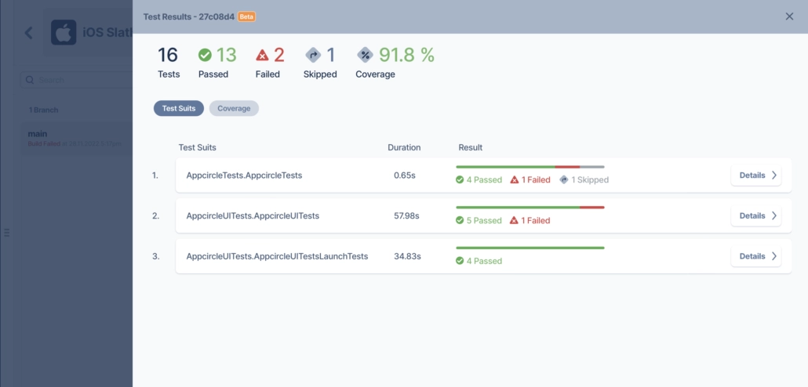
Task: Click the Skipped arrow icon in summary
Action: coord(313,55)
